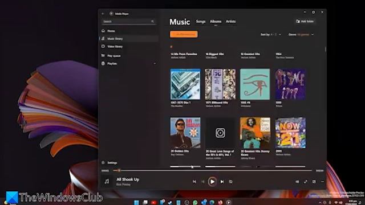Open Firefox from the taskbar

pos(220,203)
